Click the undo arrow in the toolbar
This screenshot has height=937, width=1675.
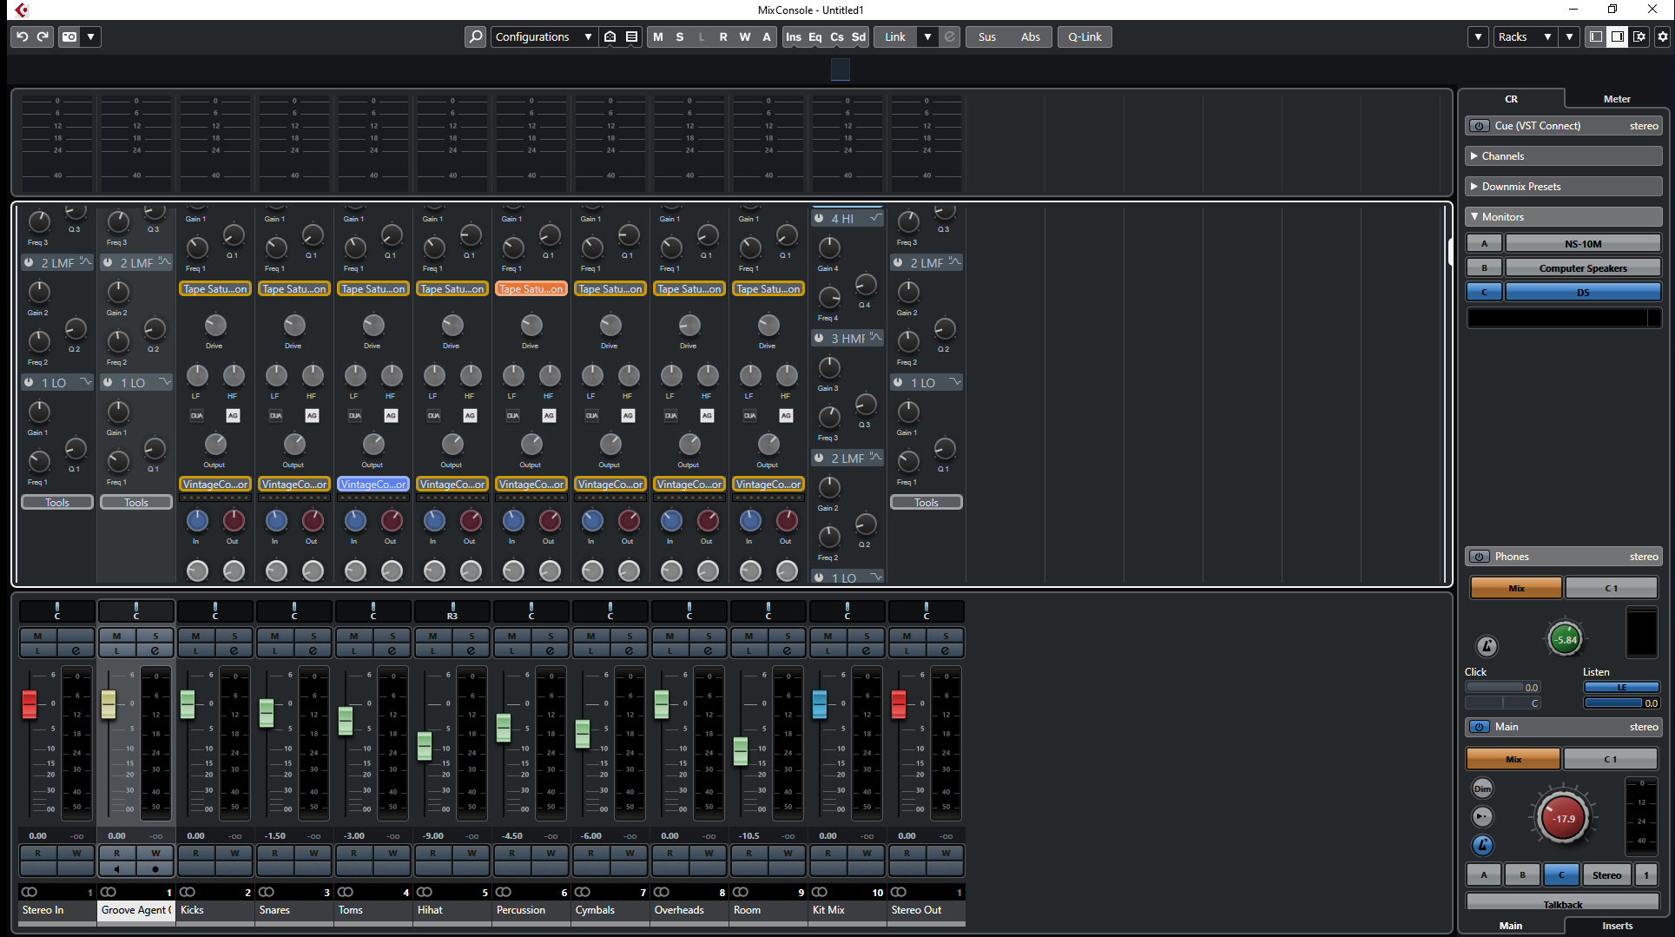22,36
